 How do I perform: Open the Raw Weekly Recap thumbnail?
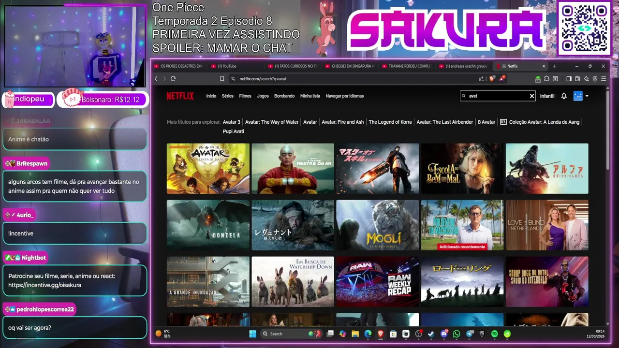coord(378,282)
